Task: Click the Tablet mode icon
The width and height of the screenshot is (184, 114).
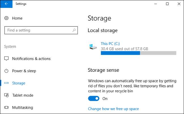Action: (7, 95)
